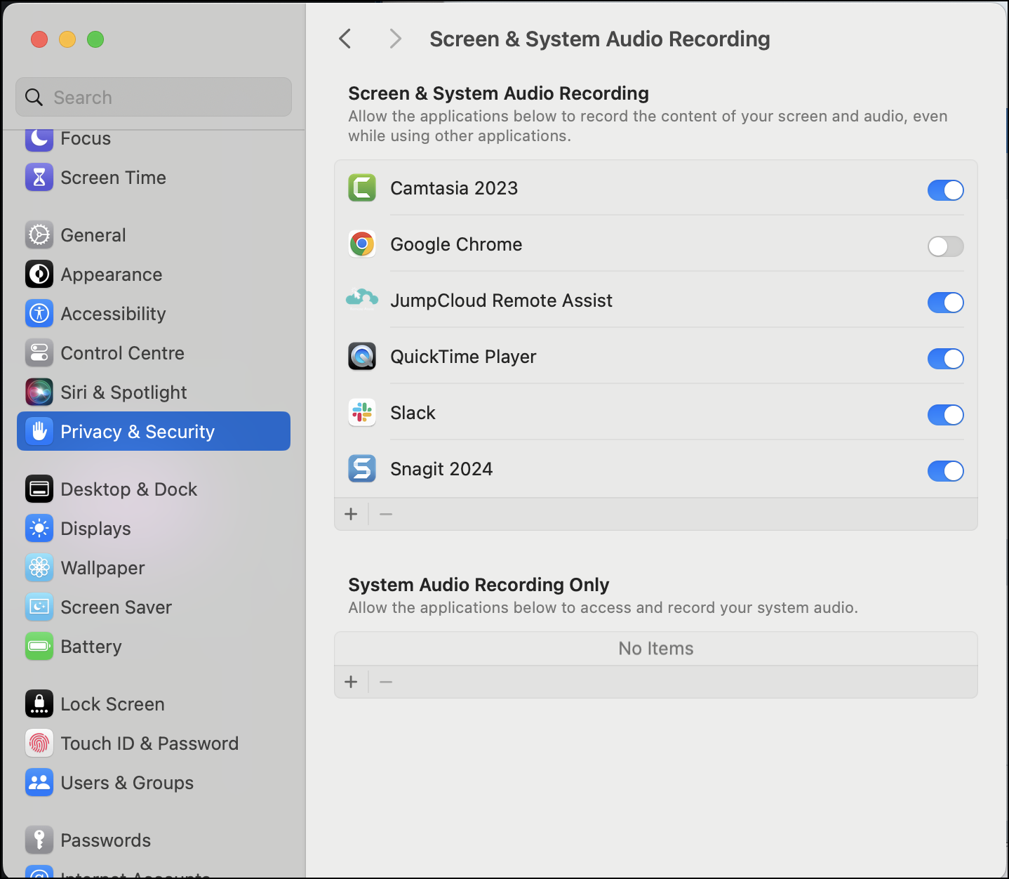
Task: Click the Battery sidebar icon
Action: click(39, 646)
